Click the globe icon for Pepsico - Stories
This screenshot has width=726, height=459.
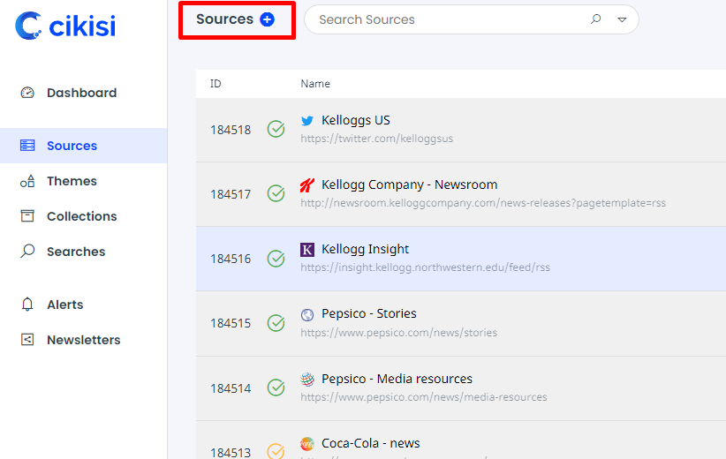tap(307, 314)
